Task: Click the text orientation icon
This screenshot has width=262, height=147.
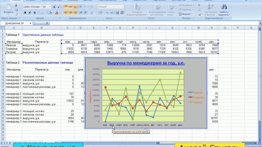Action: coord(81,7)
